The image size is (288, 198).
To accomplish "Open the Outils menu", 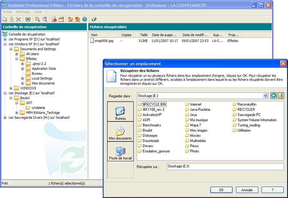I will (x=38, y=12).
